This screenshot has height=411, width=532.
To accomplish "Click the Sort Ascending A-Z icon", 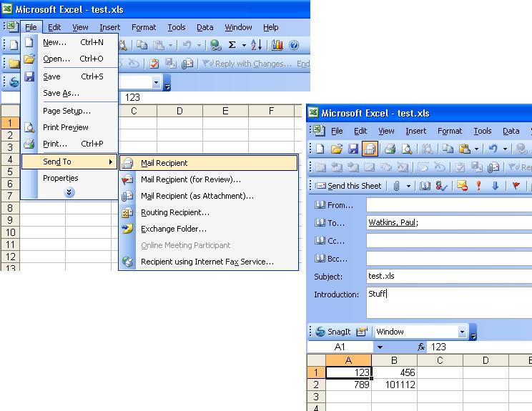I will [256, 45].
